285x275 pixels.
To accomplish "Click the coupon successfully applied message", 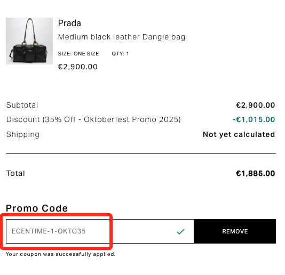I will (x=60, y=254).
